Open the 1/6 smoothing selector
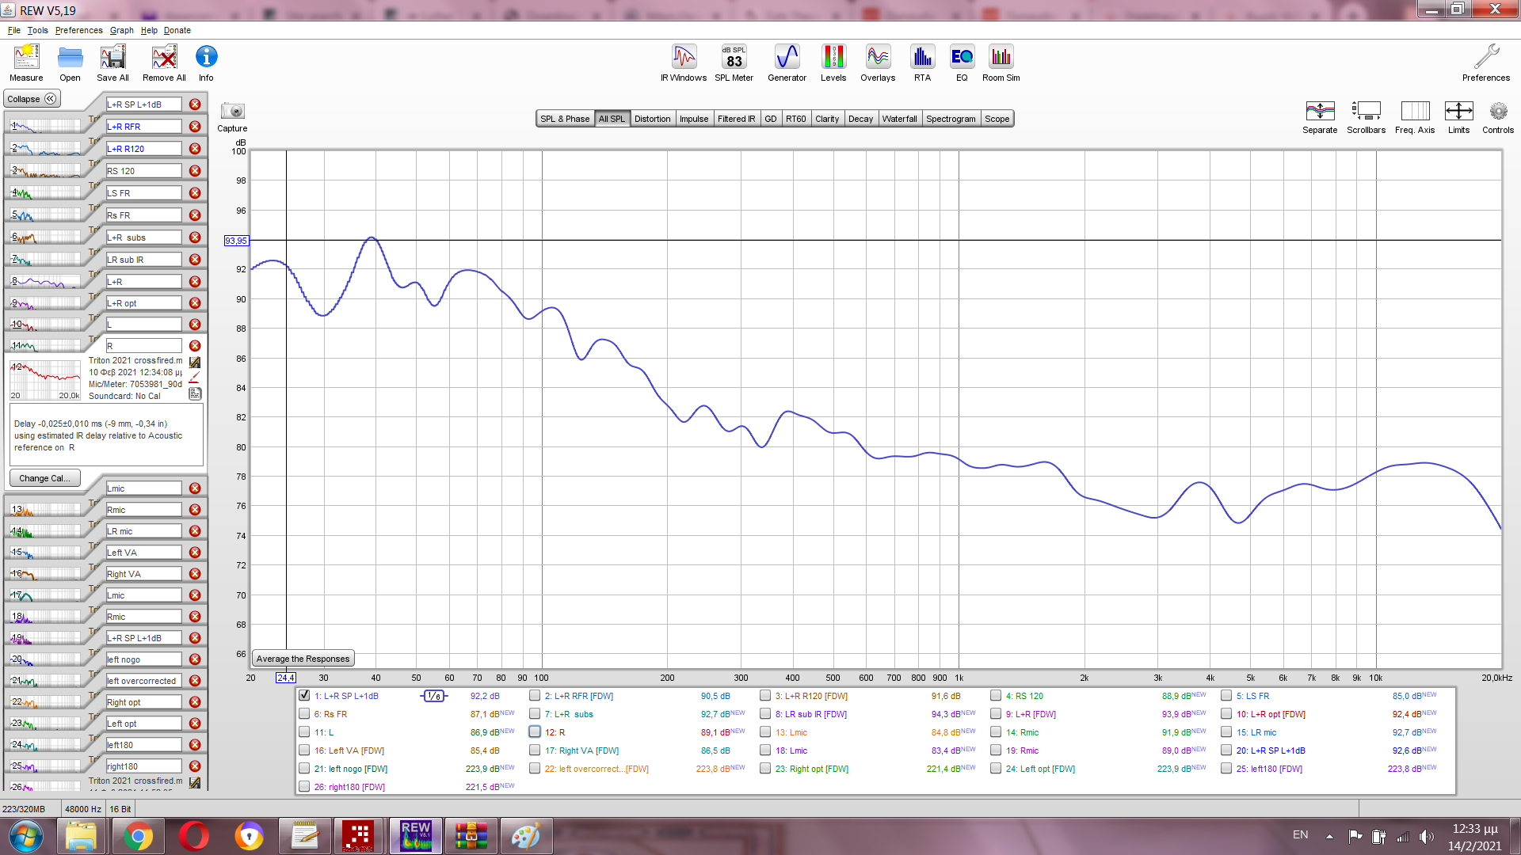 (434, 696)
